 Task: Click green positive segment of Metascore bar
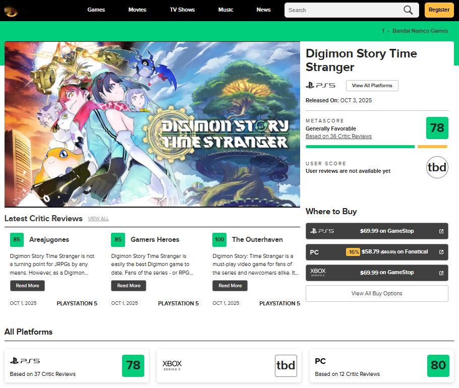click(x=360, y=147)
